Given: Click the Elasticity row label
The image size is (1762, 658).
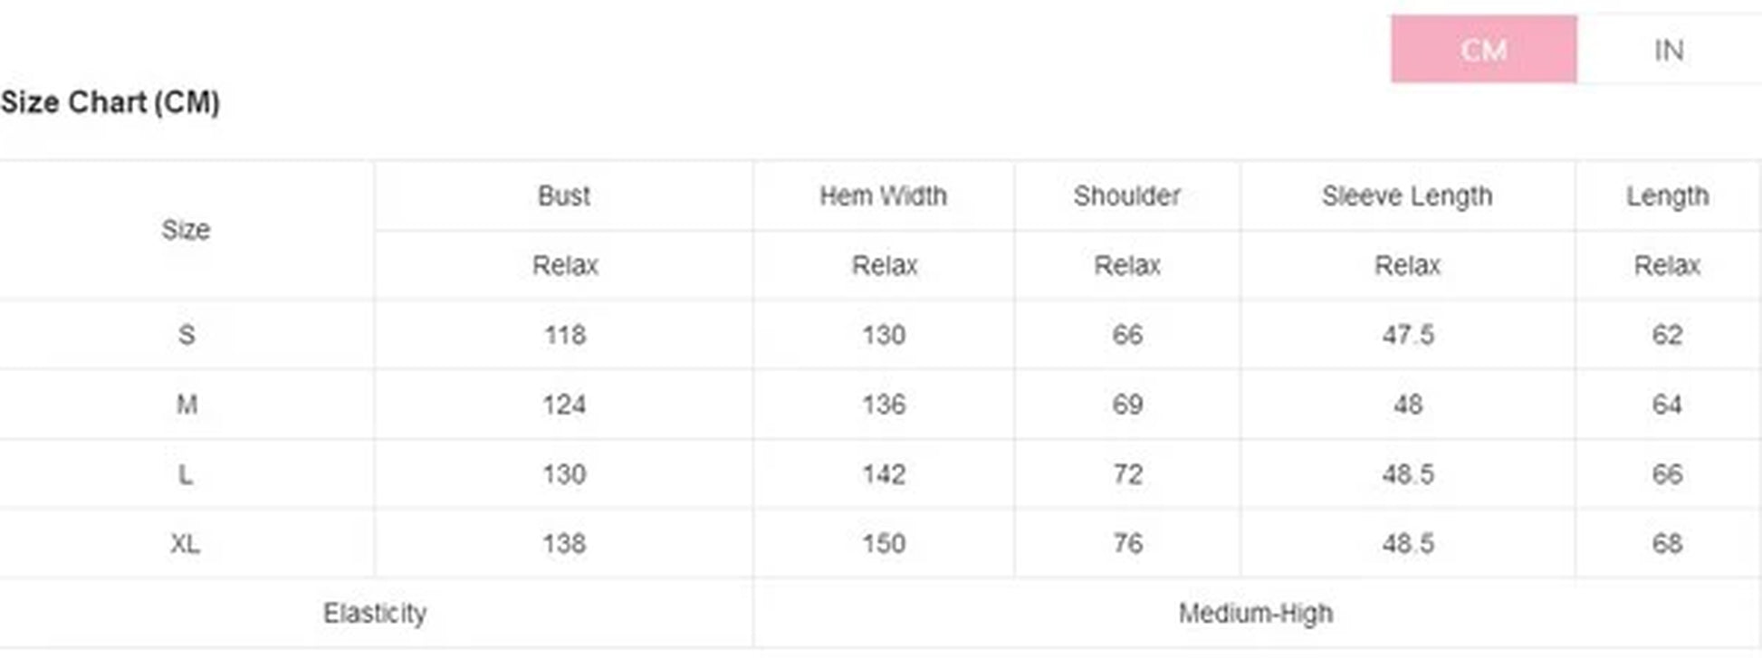Looking at the screenshot, I should [x=375, y=614].
